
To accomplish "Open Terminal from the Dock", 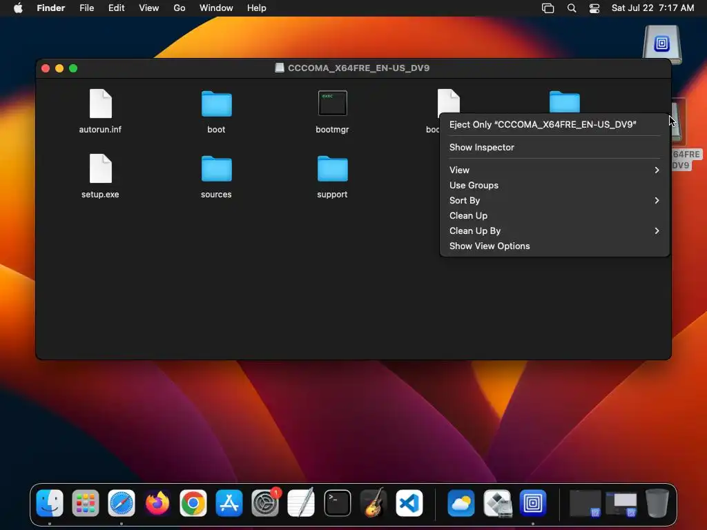I will tap(337, 502).
